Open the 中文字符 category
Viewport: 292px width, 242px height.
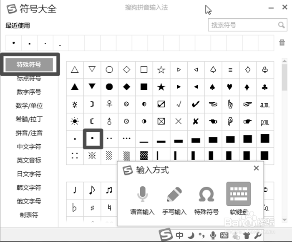[29, 147]
